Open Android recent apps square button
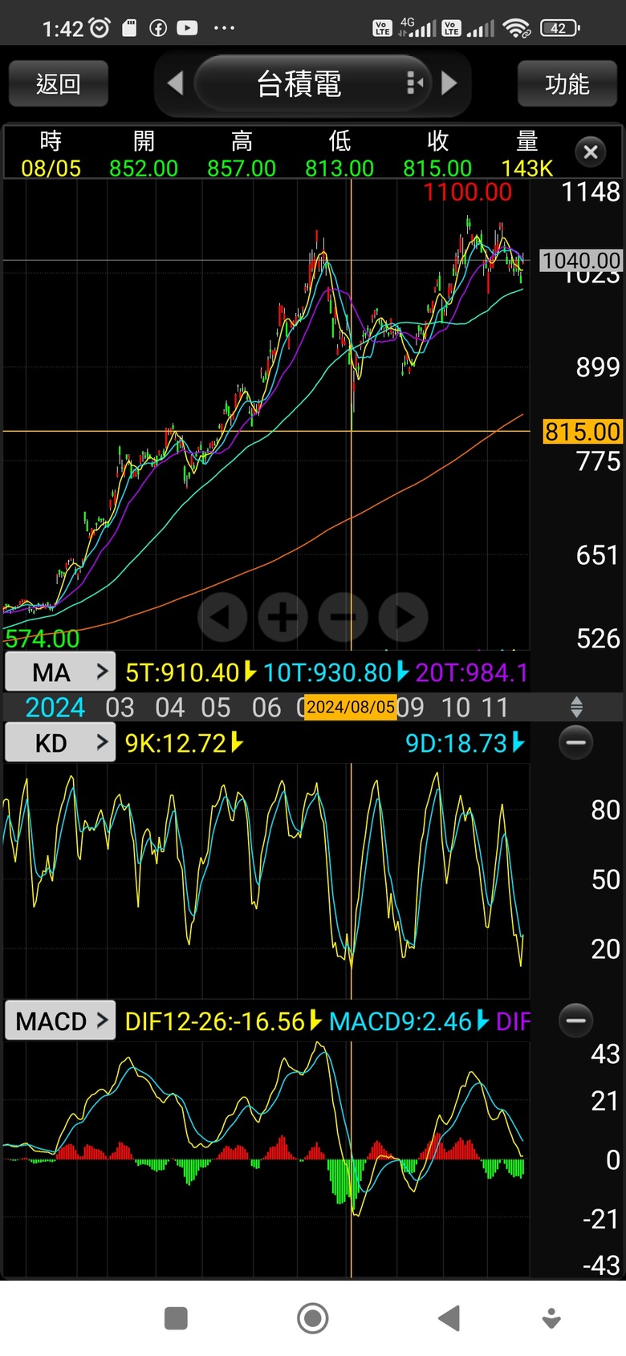Screen dimensions: 626x1356 point(176,1318)
